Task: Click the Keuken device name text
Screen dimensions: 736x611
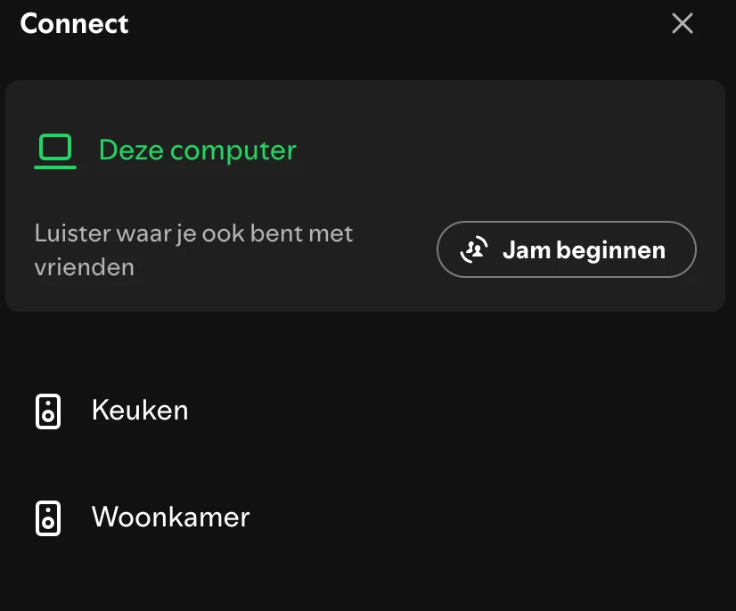Action: [140, 410]
